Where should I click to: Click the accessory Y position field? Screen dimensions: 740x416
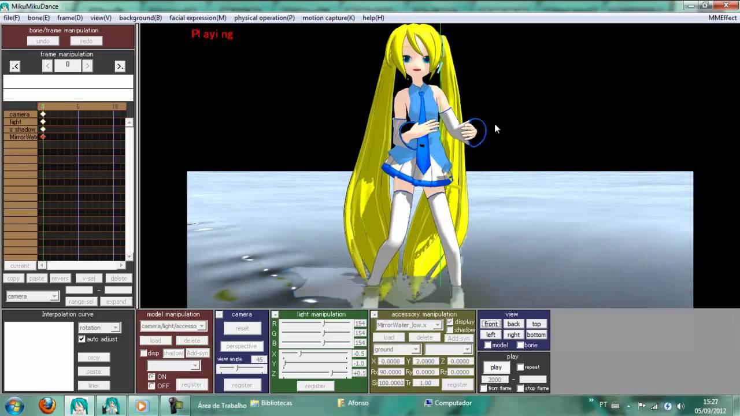(425, 362)
